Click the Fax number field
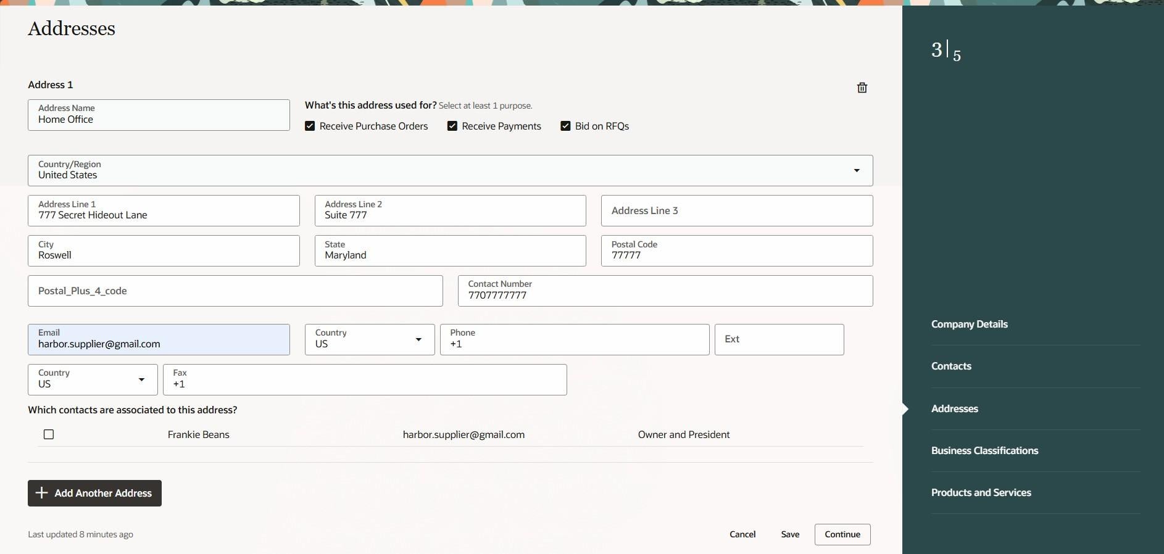Screen dimensions: 1164x554 click(365, 379)
